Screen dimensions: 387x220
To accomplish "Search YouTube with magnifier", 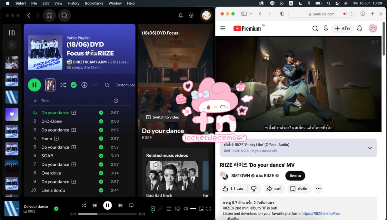I will point(315,28).
